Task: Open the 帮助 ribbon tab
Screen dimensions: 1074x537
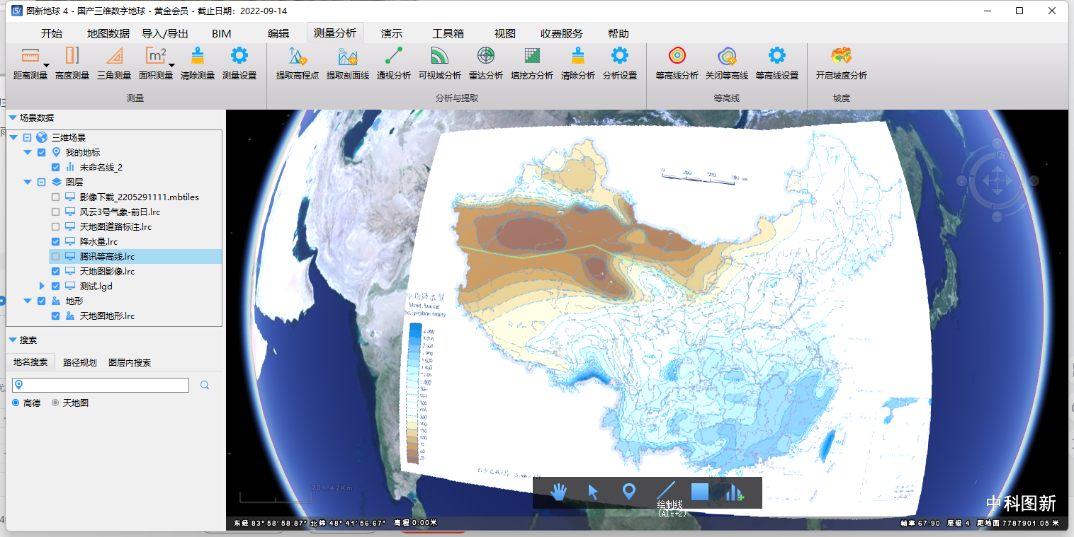Action: (x=618, y=33)
